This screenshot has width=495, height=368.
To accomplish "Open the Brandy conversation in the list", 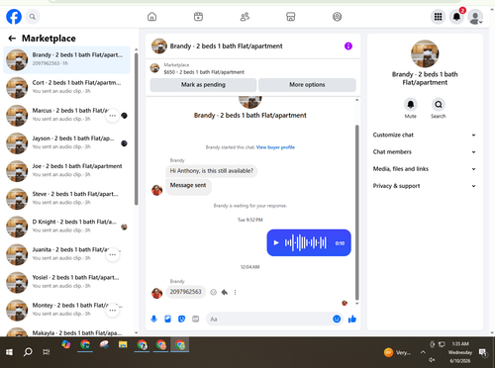I will [x=66, y=59].
